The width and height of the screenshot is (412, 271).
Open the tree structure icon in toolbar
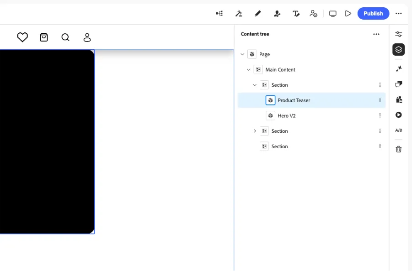[x=219, y=13]
